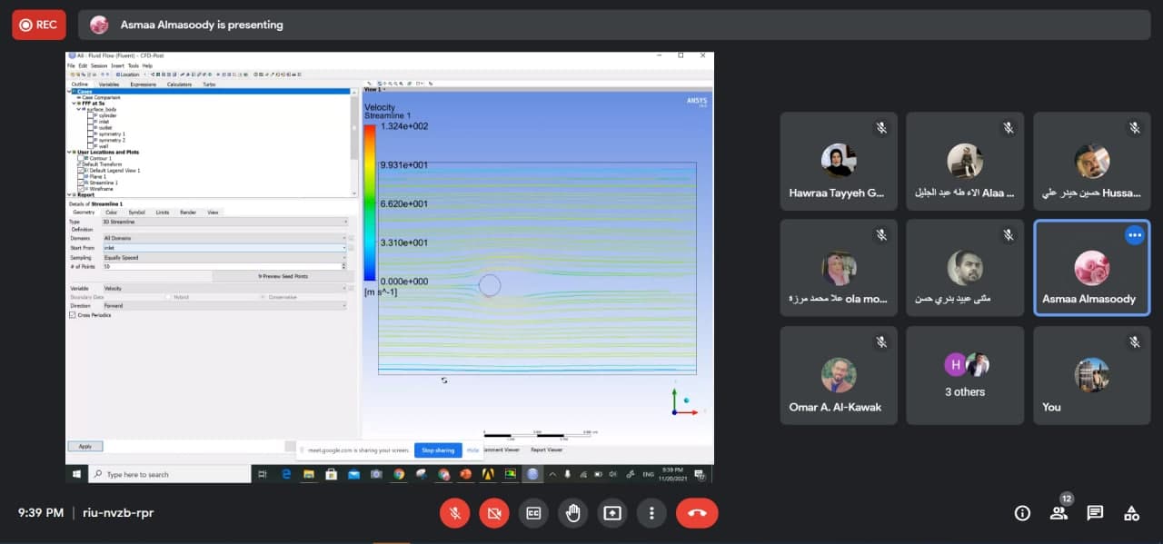The image size is (1163, 544).
Task: Open the Direction dropdown set to Forward
Action: (x=224, y=306)
